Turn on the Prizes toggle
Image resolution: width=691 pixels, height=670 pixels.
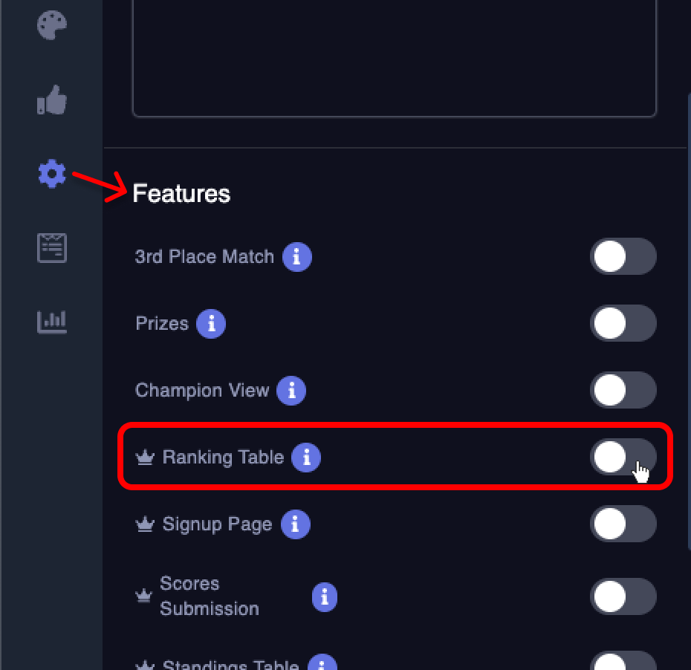pos(623,324)
